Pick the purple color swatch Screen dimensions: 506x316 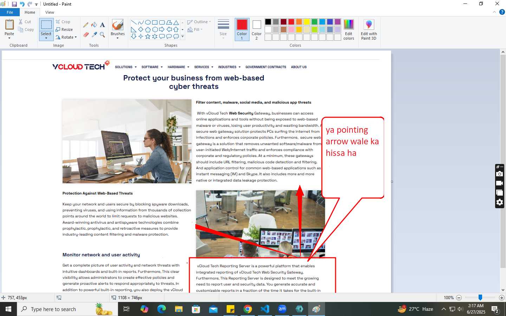click(x=338, y=22)
